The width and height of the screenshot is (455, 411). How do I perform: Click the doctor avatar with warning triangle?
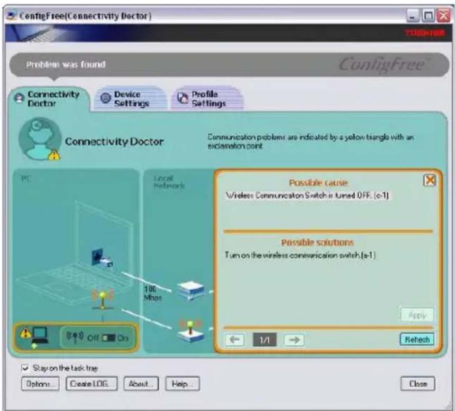[x=40, y=139]
